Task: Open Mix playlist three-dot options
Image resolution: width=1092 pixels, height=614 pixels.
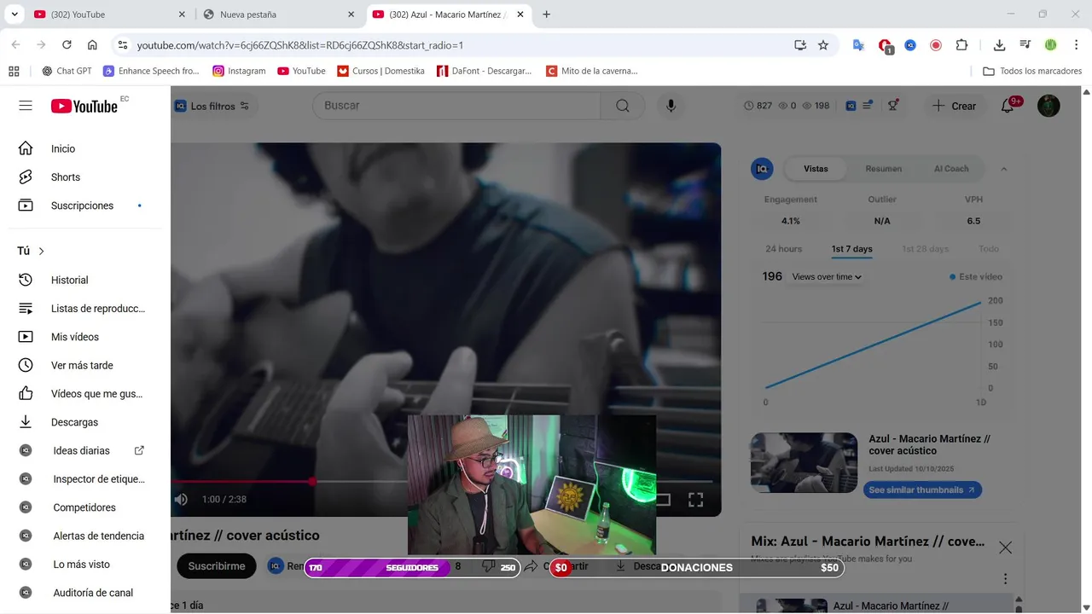Action: tap(1006, 579)
